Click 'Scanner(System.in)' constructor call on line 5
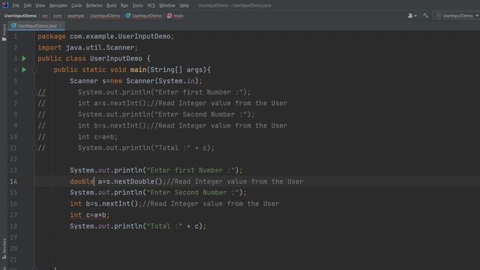 click(x=162, y=81)
